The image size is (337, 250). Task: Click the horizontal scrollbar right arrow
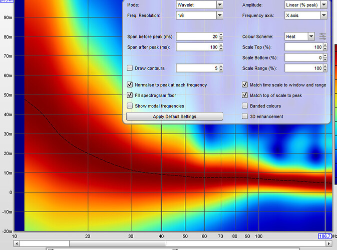coord(328,243)
